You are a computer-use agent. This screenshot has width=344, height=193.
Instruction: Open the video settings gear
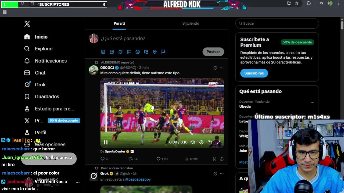201,142
